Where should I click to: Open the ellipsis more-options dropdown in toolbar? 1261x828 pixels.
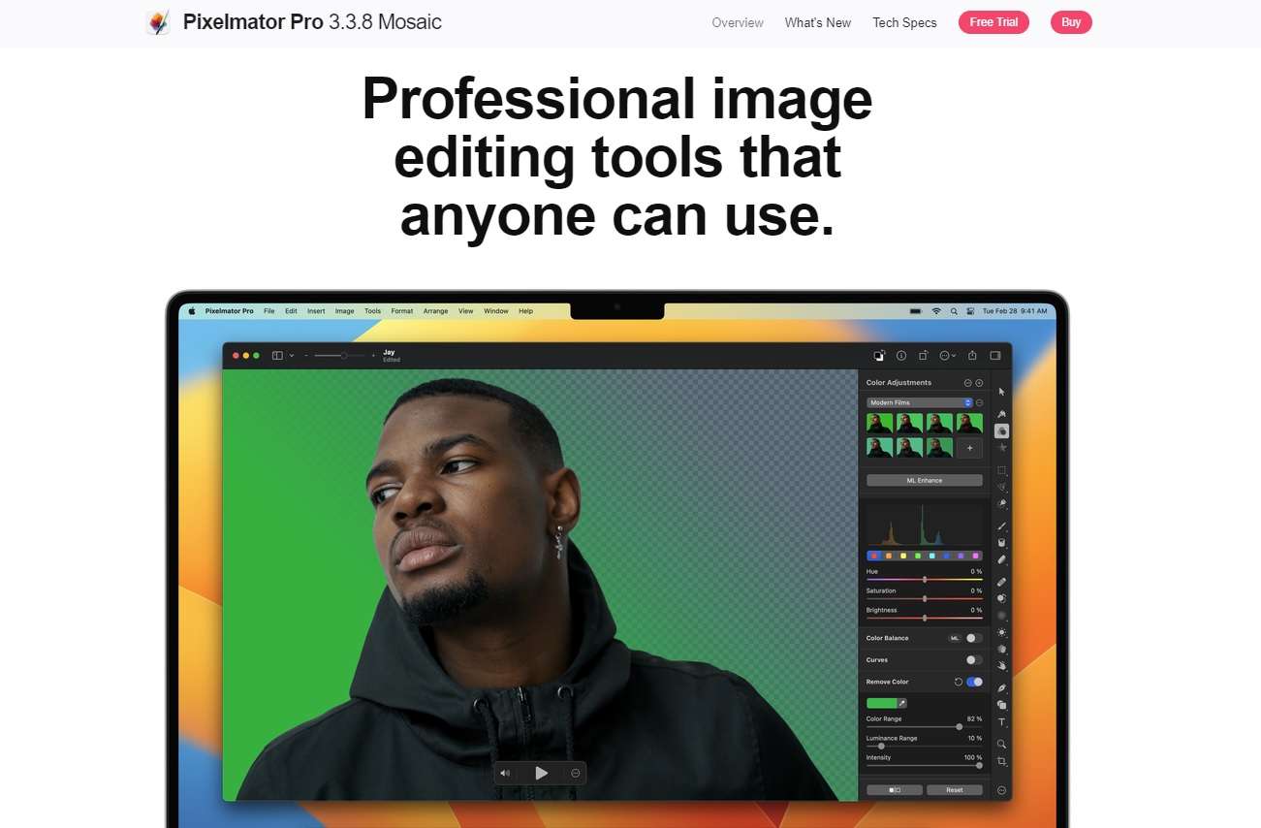[948, 356]
